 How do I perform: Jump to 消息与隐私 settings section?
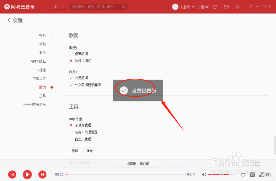pos(38,61)
